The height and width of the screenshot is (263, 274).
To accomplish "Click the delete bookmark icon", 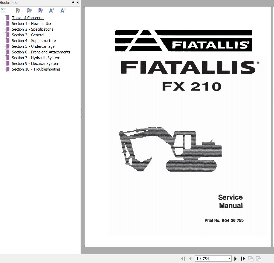I will (x=18, y=10).
